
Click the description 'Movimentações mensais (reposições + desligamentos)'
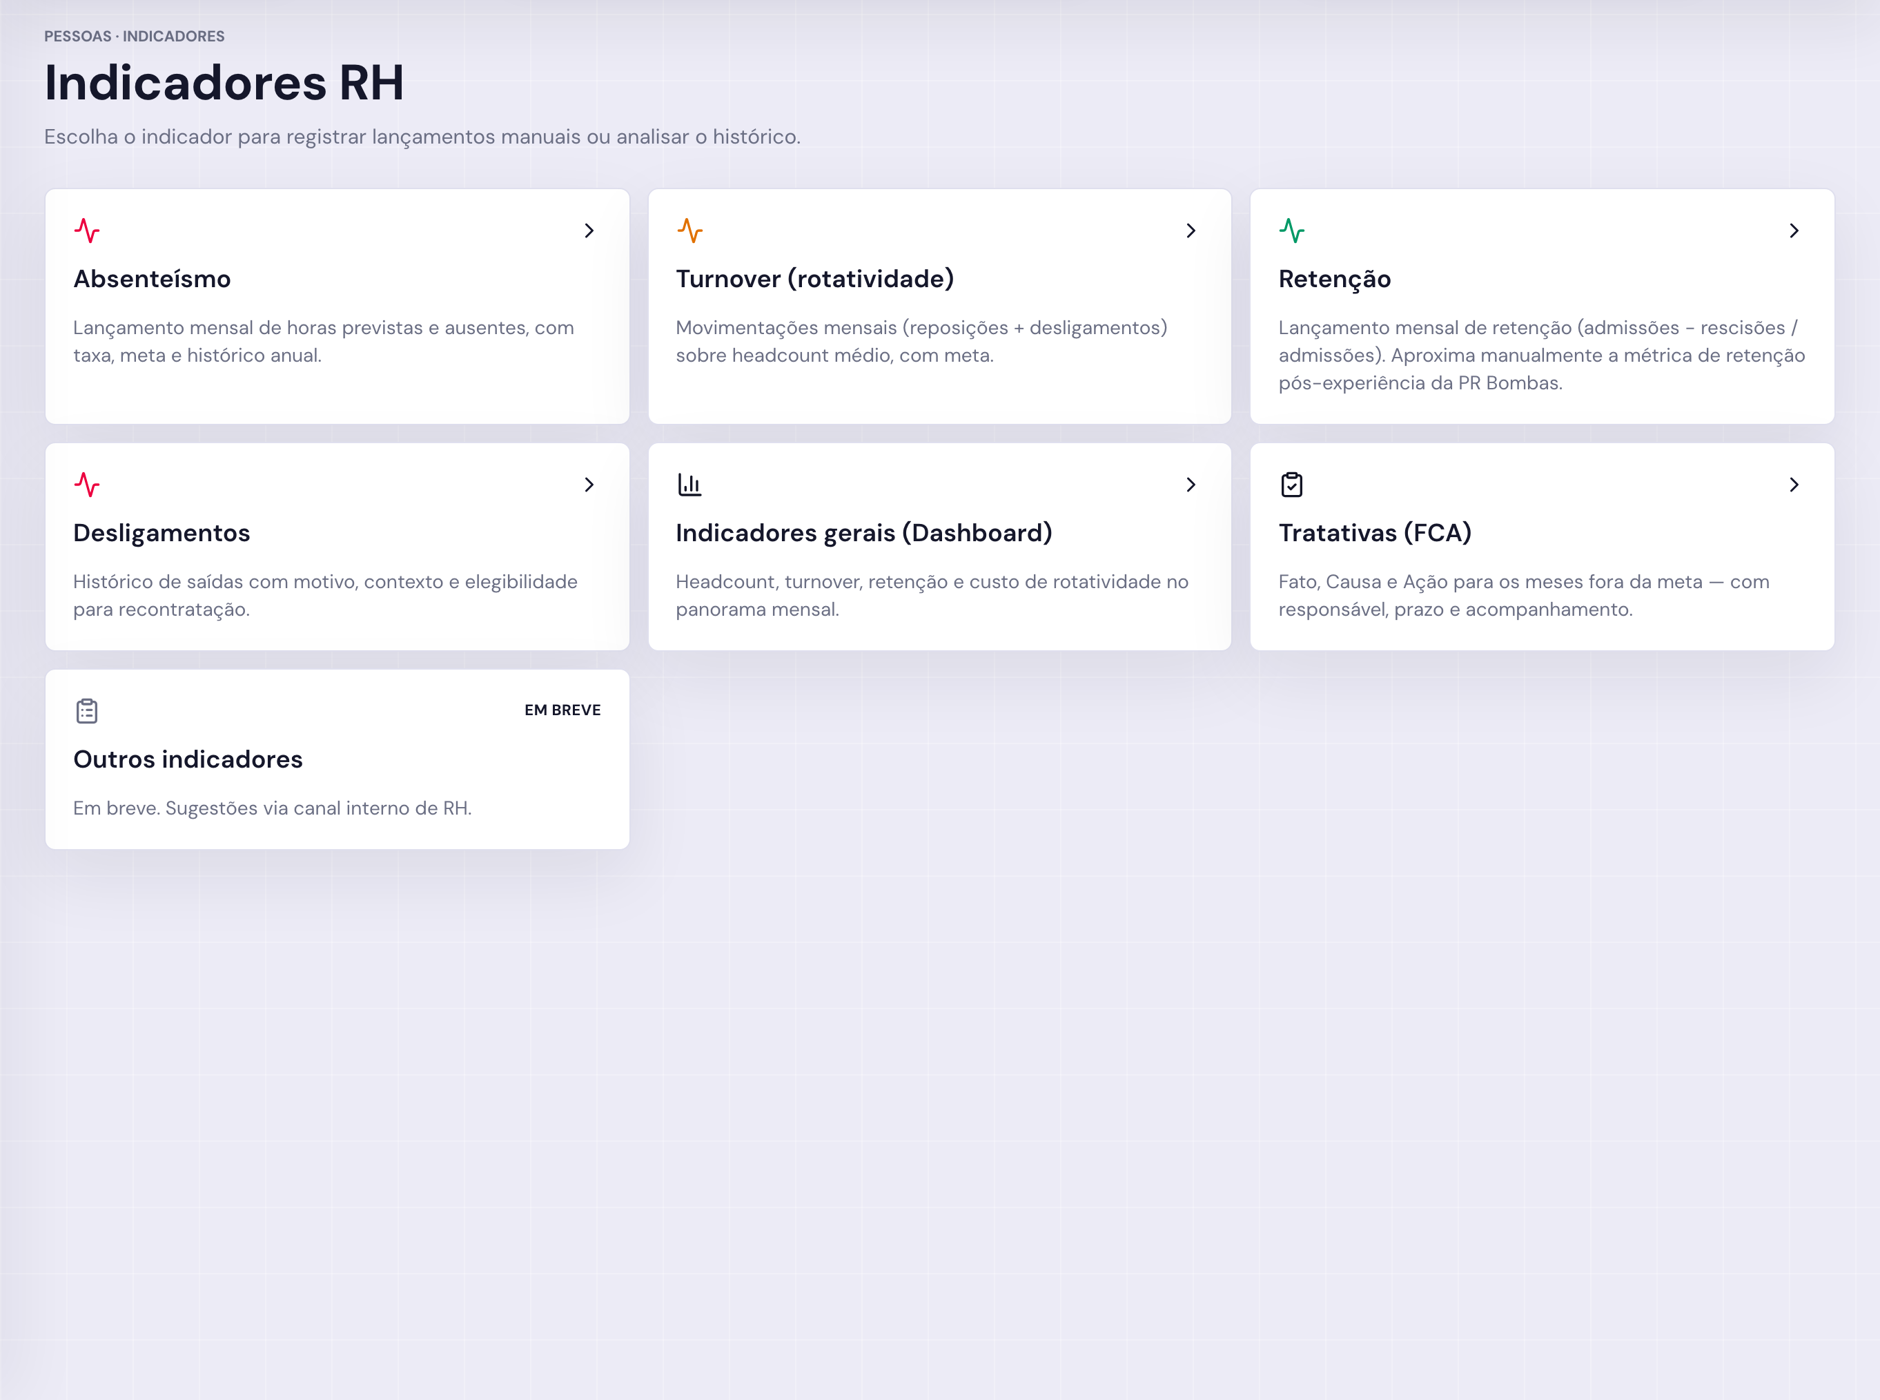click(922, 342)
